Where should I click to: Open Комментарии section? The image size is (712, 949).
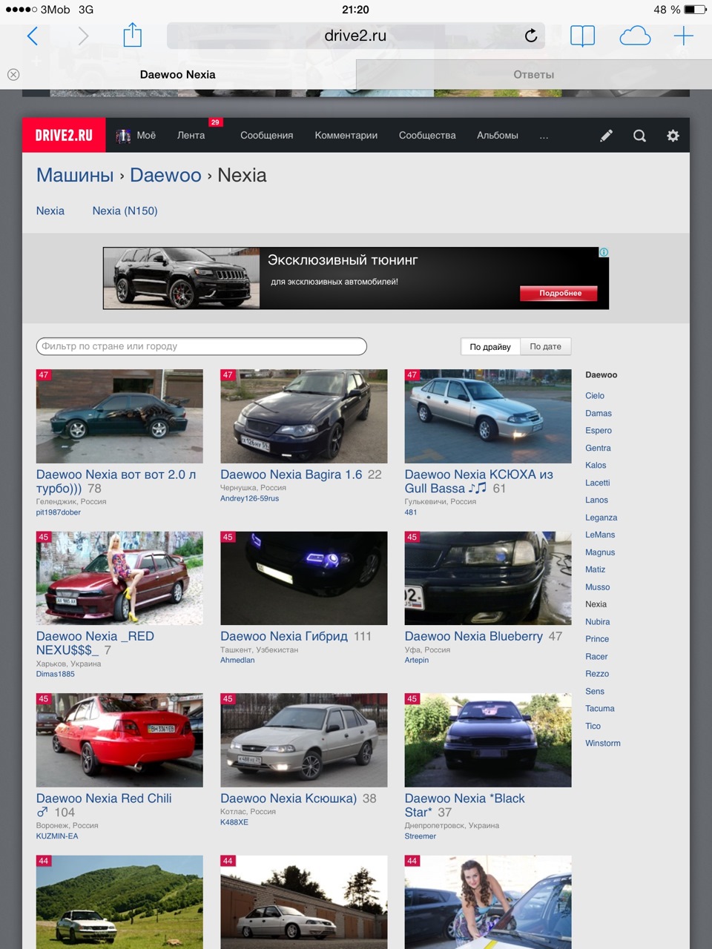[346, 136]
